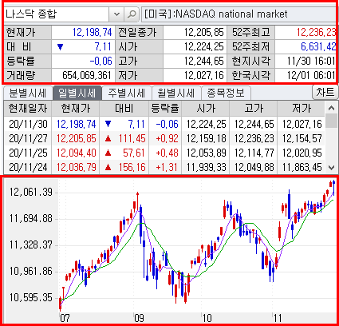
Task: Click the table scrollbar thumb
Action: 331,121
